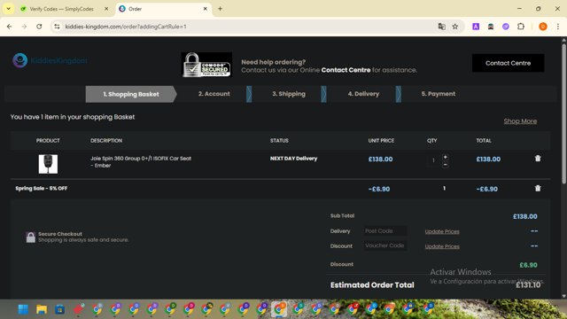Click the £138.00 unit price

(380, 159)
